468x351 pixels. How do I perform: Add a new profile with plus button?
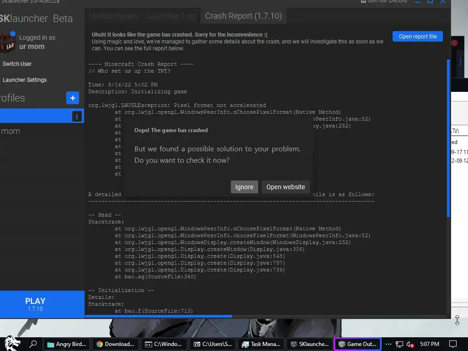(x=73, y=98)
